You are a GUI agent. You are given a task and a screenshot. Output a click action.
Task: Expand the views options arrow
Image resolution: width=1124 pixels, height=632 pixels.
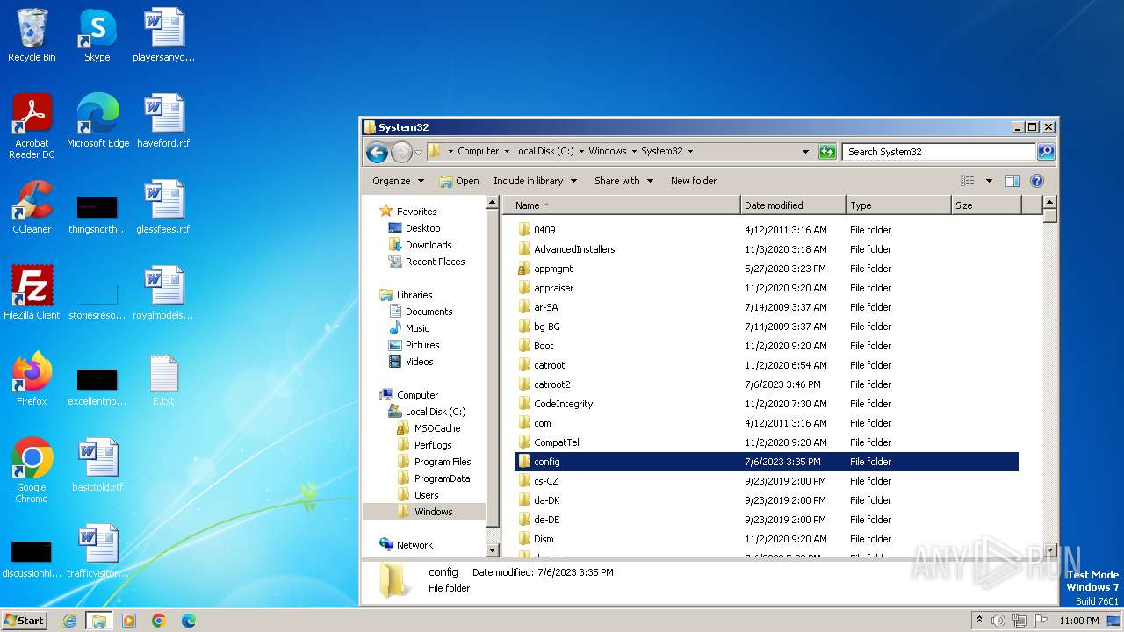click(x=989, y=181)
